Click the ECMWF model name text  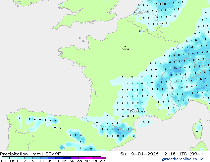point(53,154)
